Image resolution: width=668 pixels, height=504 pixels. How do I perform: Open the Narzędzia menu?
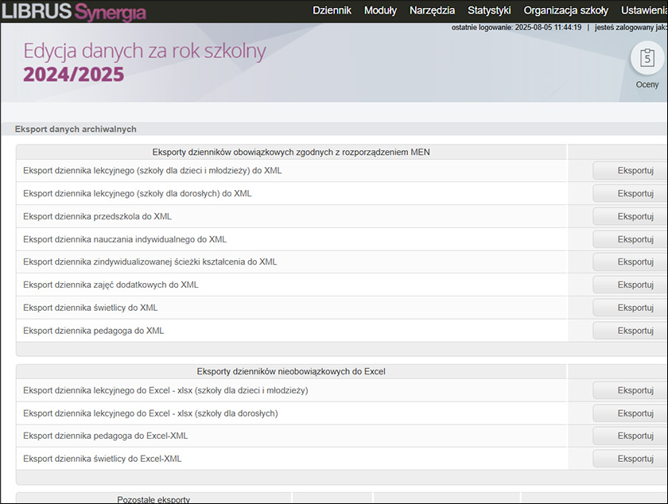432,10
